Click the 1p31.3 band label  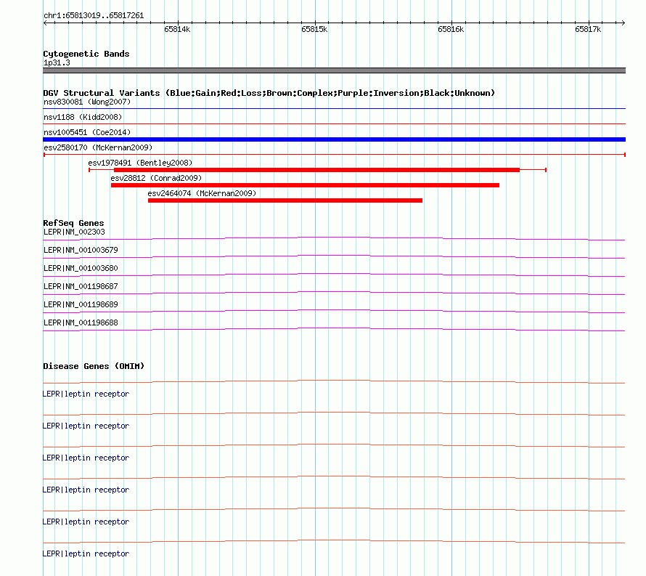click(57, 62)
